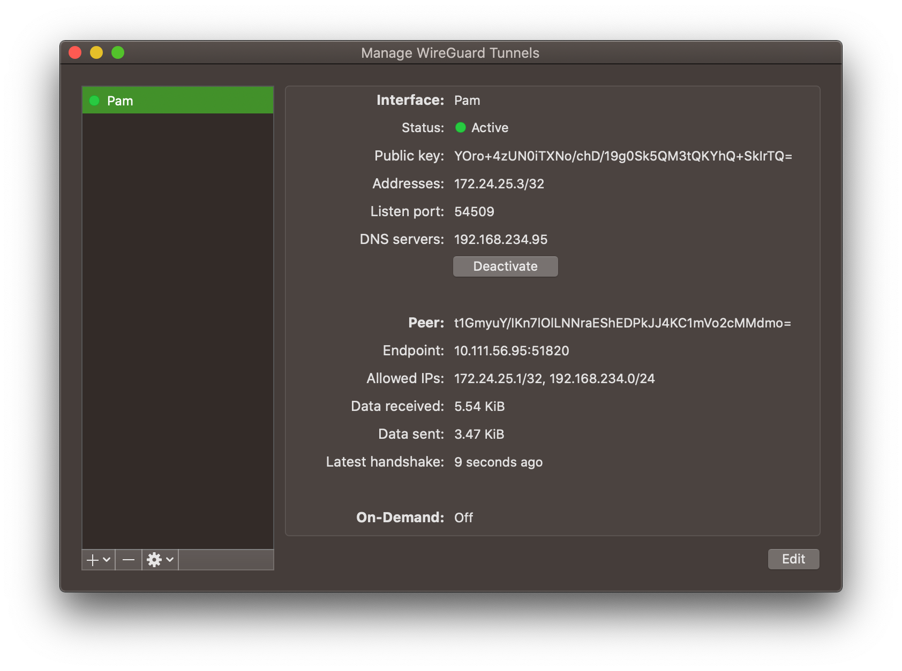Minimize the window with the yellow button
The width and height of the screenshot is (902, 671).
96,52
